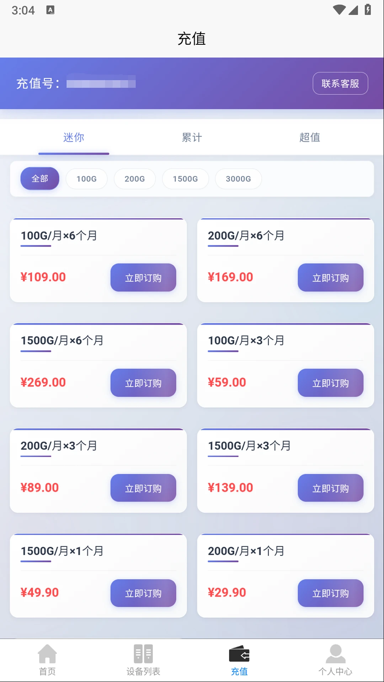Tap the recharge wallet icon
This screenshot has width=384, height=682.
pos(239,654)
